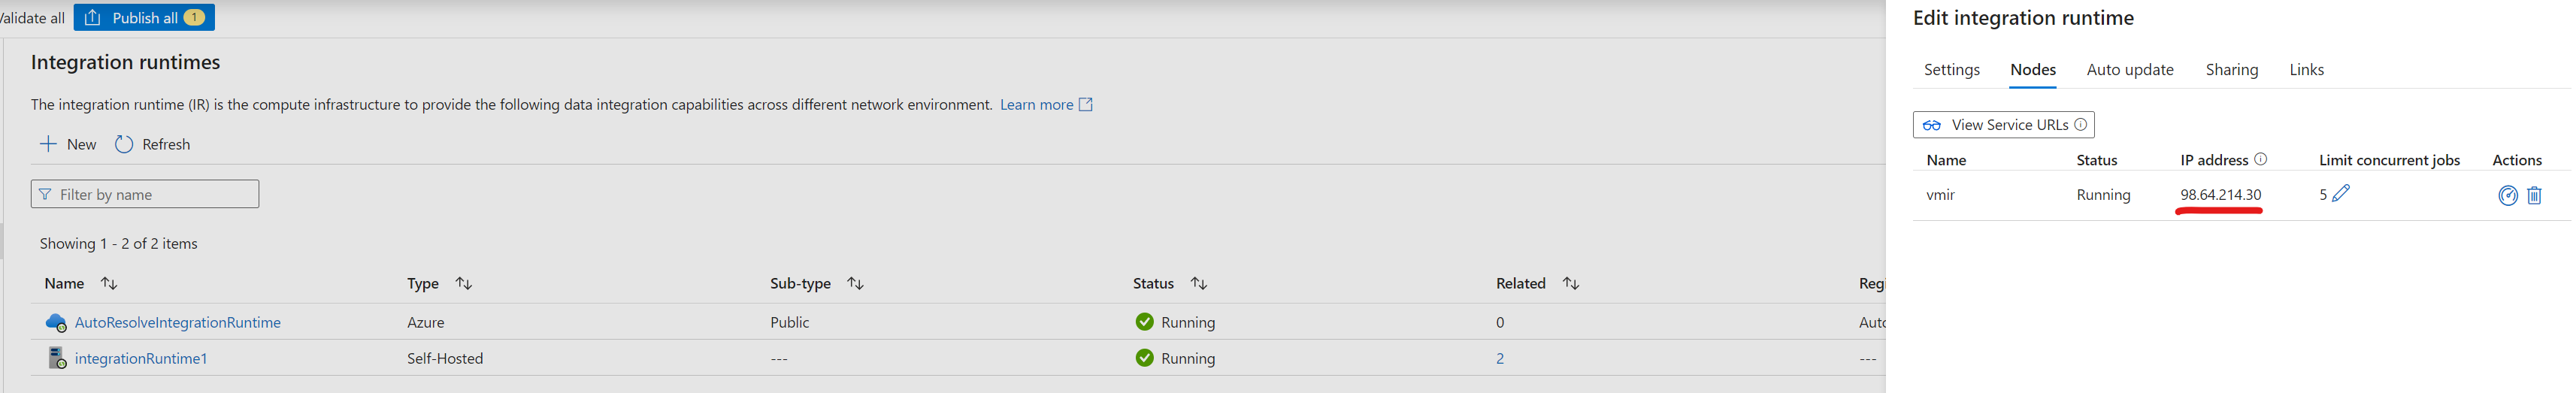
Task: Click the Refresh circular arrow icon
Action: pos(124,144)
